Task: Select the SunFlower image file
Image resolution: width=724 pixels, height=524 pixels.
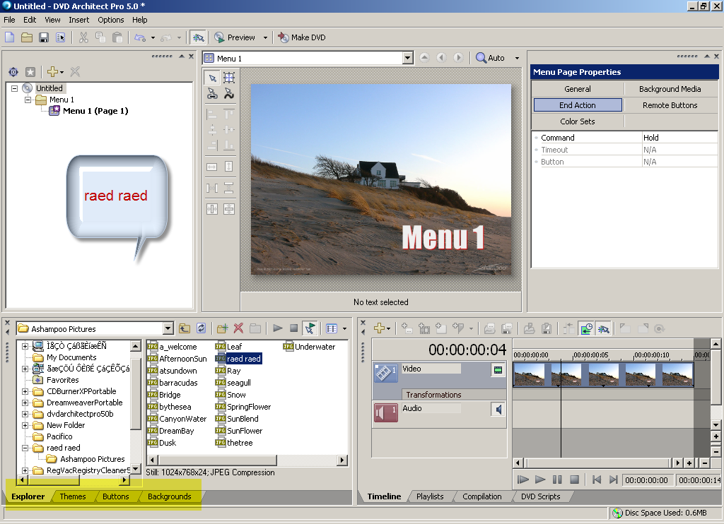Action: (244, 431)
